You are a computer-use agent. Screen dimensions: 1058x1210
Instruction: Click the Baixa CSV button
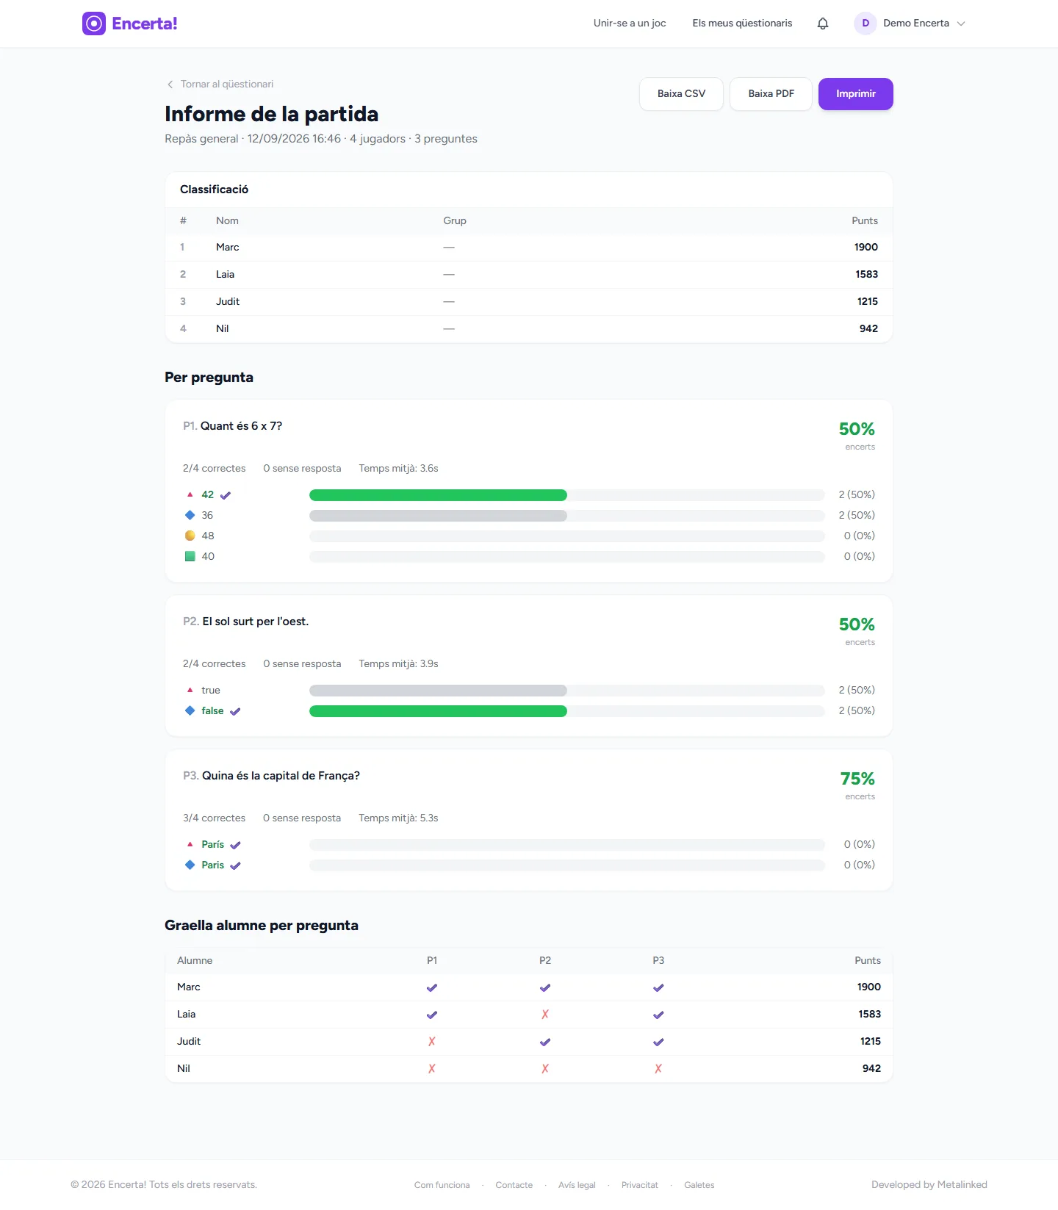(x=681, y=94)
